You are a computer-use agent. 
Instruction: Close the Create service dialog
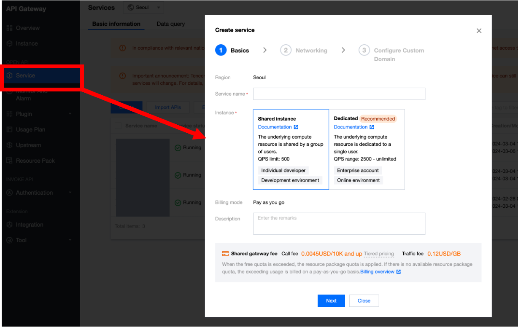click(x=479, y=31)
